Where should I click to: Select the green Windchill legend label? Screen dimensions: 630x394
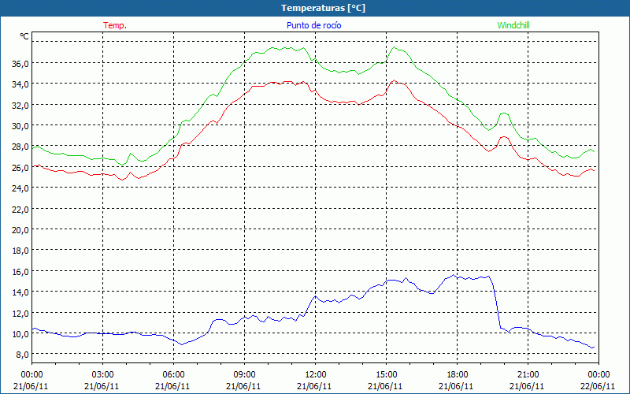(x=513, y=25)
